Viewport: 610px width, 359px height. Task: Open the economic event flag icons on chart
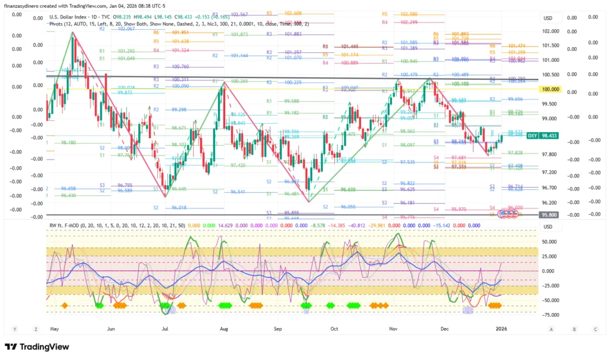coord(507,214)
